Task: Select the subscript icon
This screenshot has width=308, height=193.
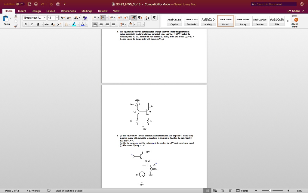Action: [x=52, y=24]
